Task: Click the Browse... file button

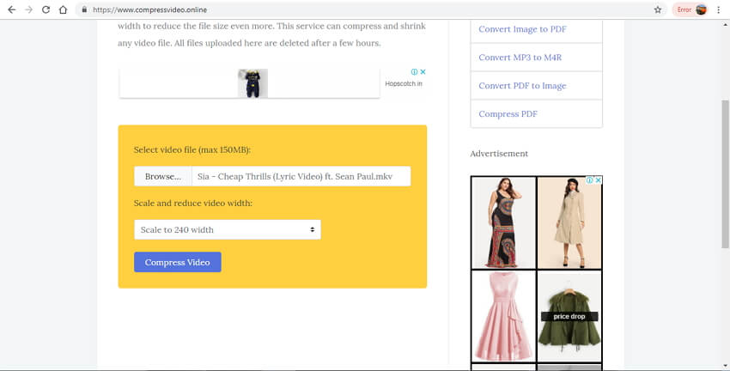Action: (163, 176)
